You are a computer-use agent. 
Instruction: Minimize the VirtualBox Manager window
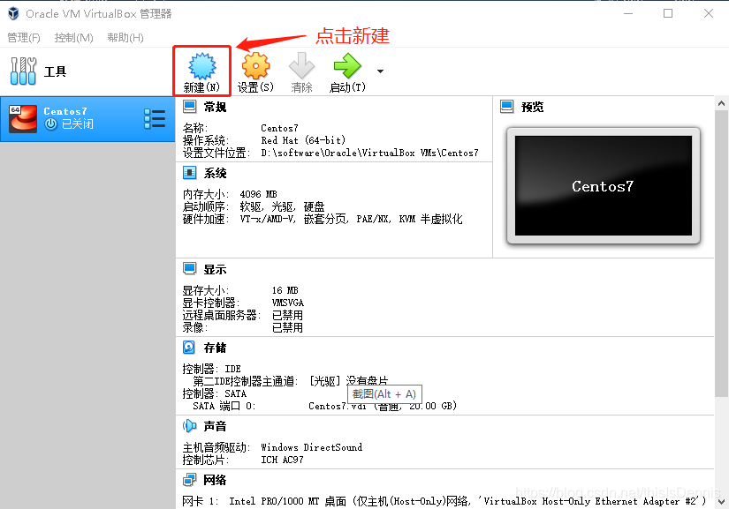coord(628,13)
